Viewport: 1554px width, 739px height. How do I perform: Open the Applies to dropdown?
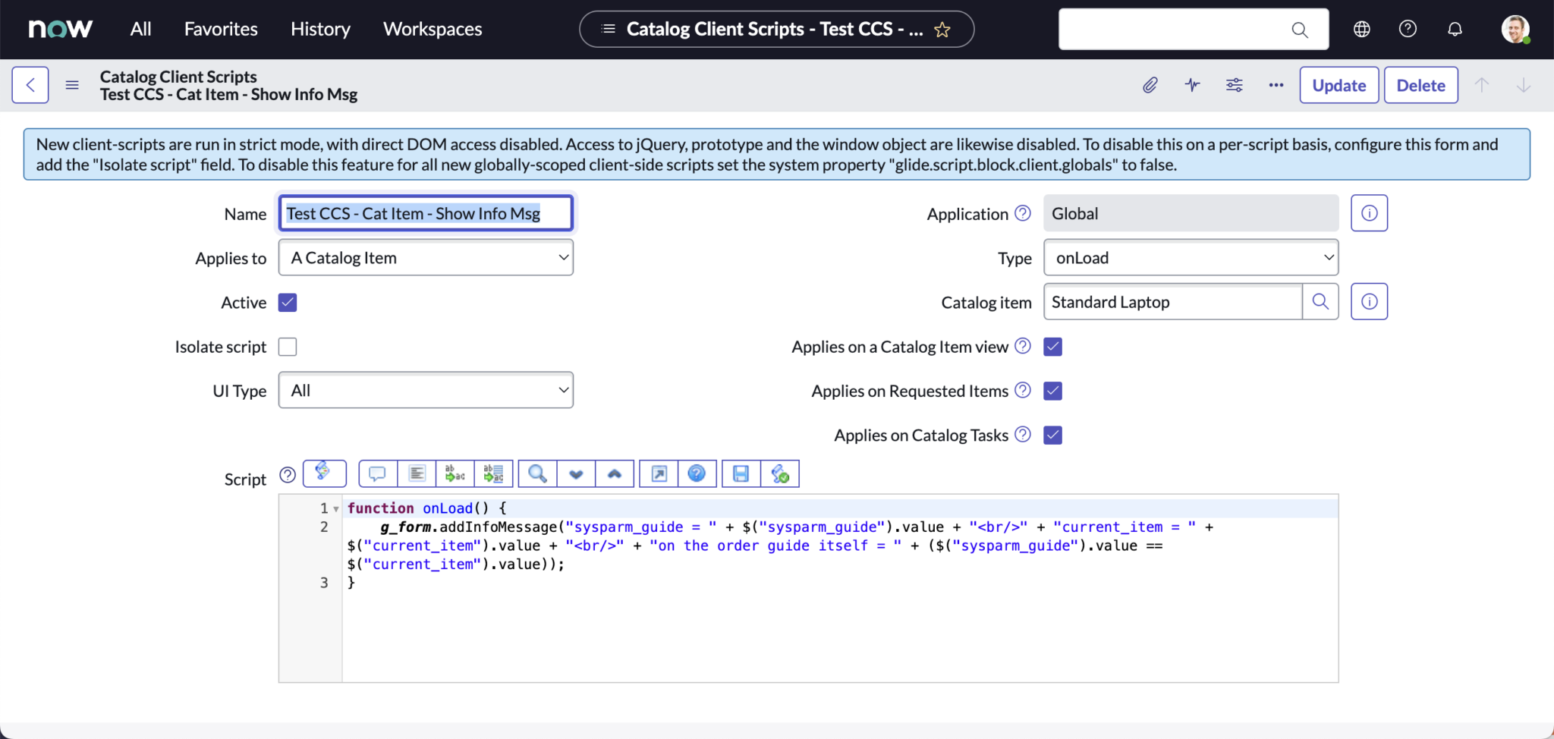click(x=425, y=257)
